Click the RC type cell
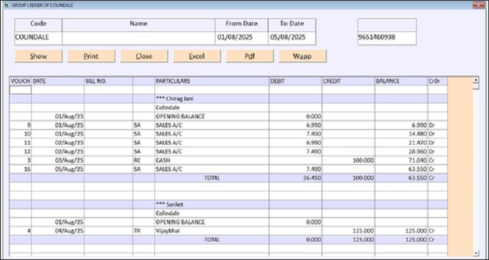This screenshot has height=260, width=489. pos(144,161)
